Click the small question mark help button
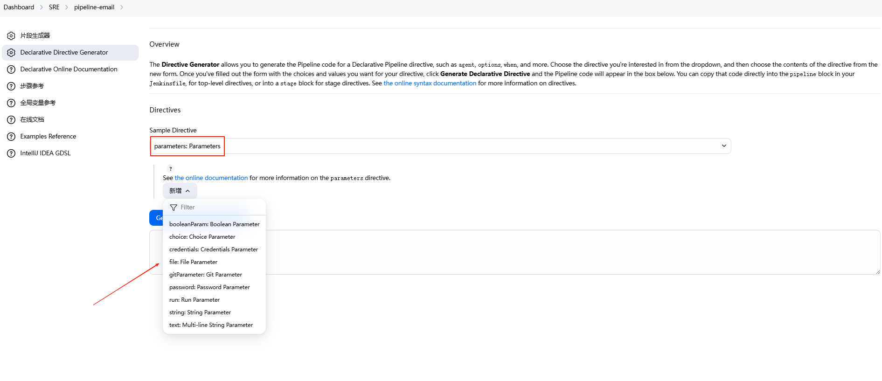Screen dimensions: 882x381 pyautogui.click(x=171, y=169)
